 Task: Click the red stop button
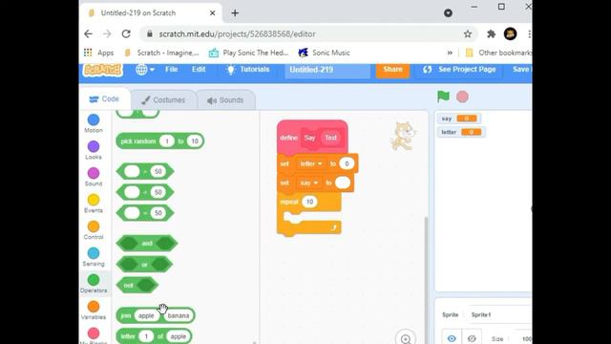(462, 97)
